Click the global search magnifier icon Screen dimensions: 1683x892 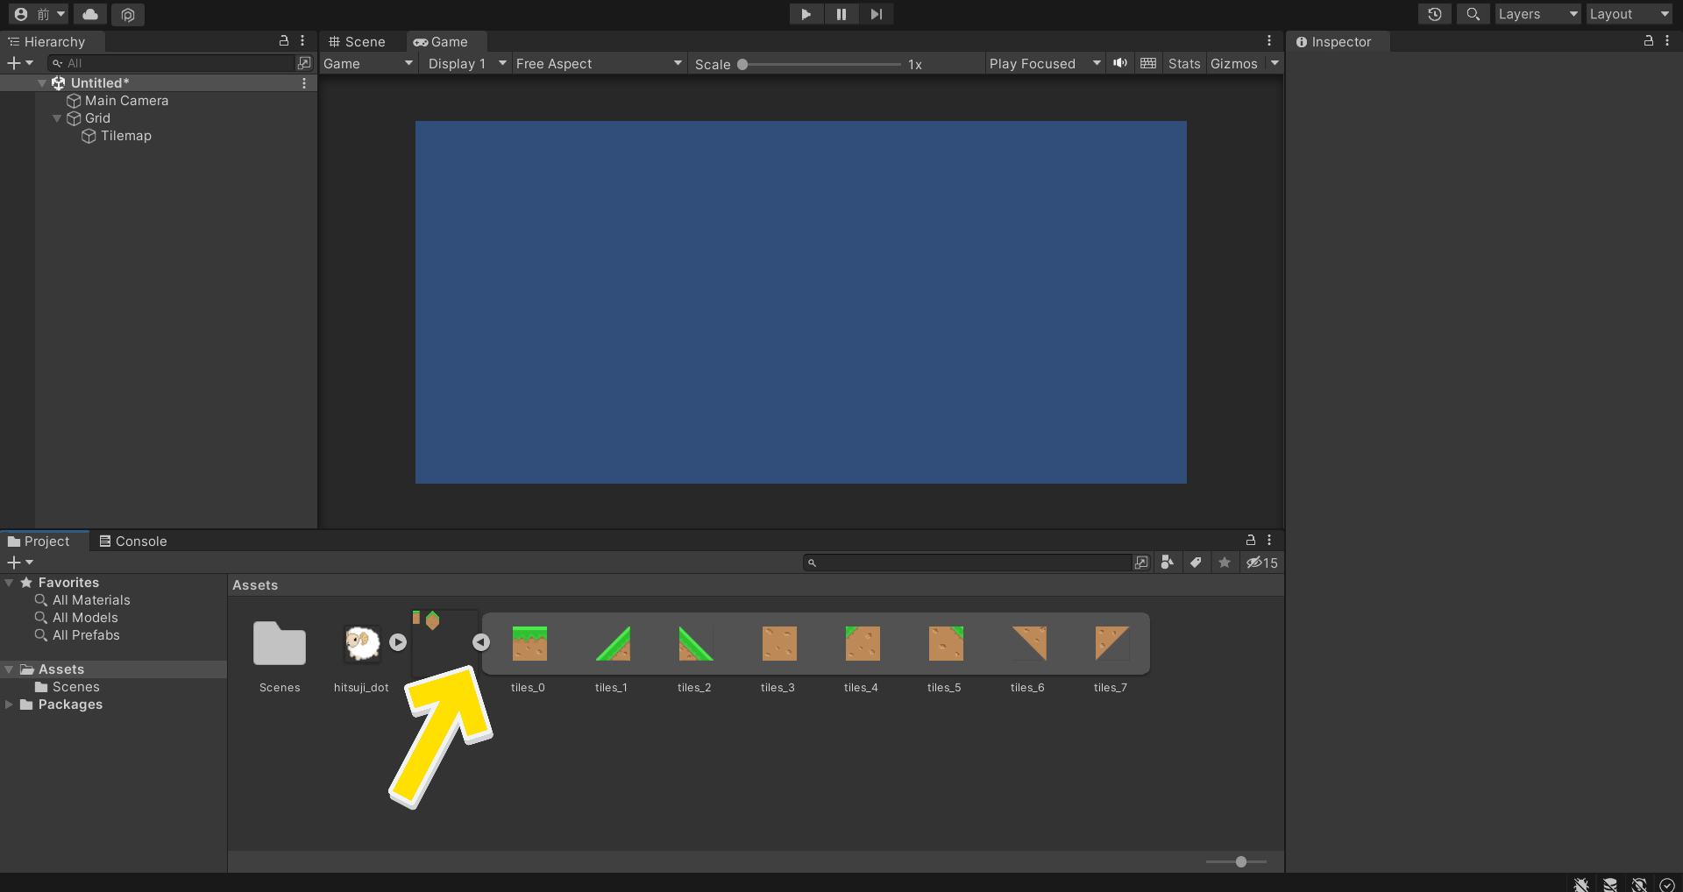[1473, 14]
